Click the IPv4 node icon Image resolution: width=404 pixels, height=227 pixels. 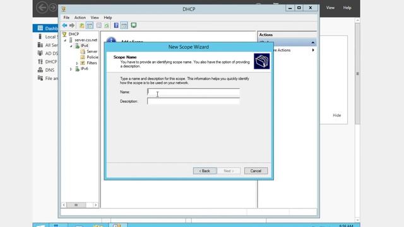point(77,46)
